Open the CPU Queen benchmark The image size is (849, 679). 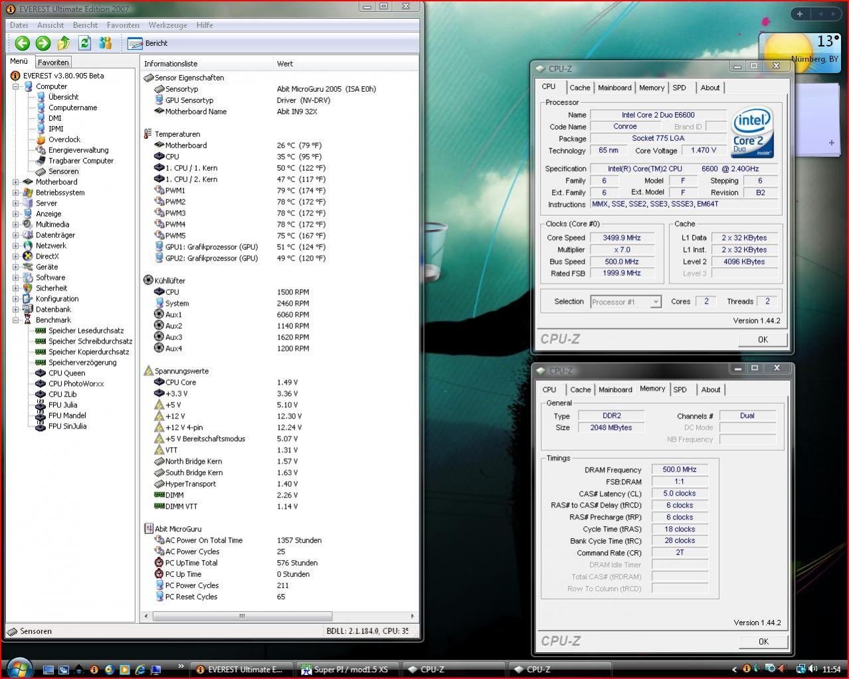coord(66,373)
